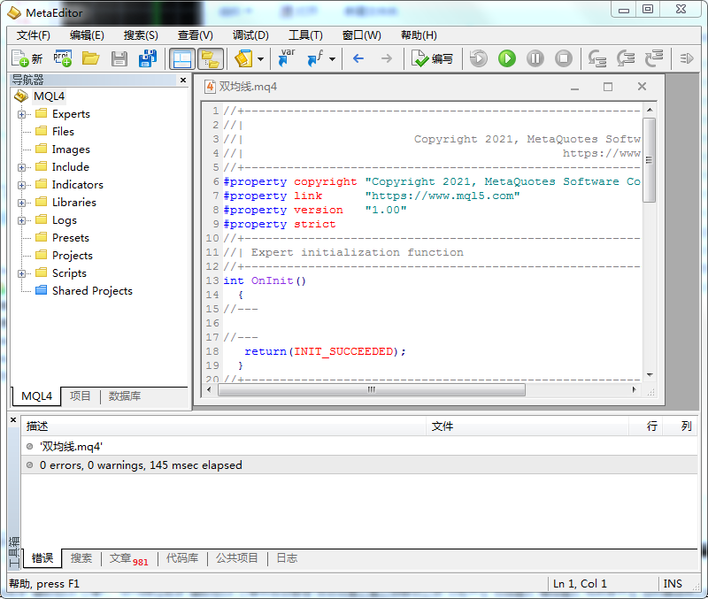Switch to the 代码库 tab in toolbox
The width and height of the screenshot is (708, 599).
(x=183, y=558)
